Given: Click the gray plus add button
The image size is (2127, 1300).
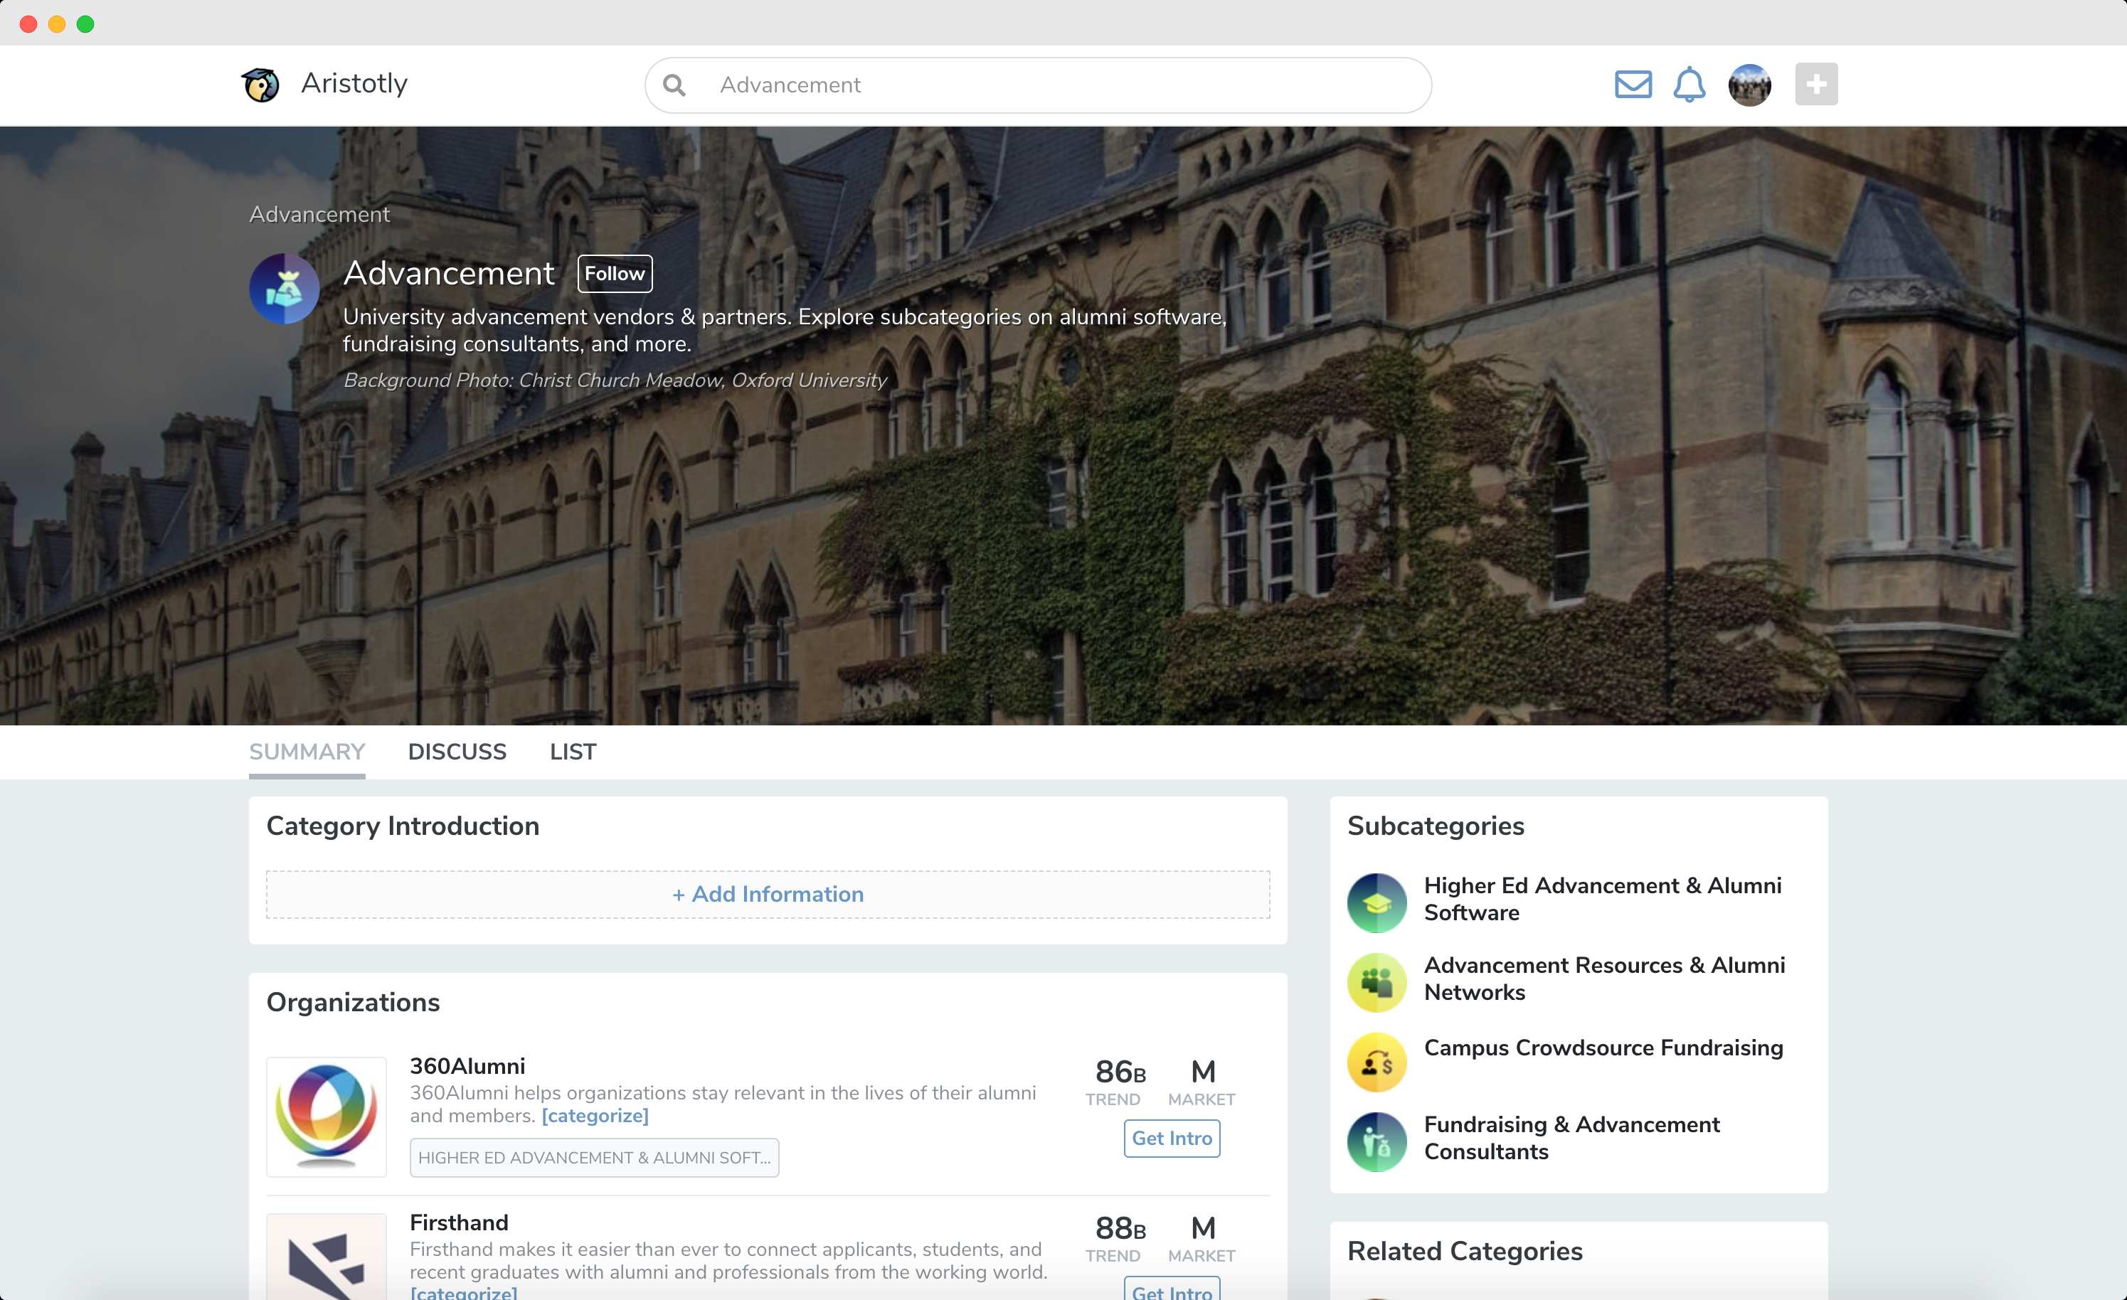Looking at the screenshot, I should (x=1816, y=84).
